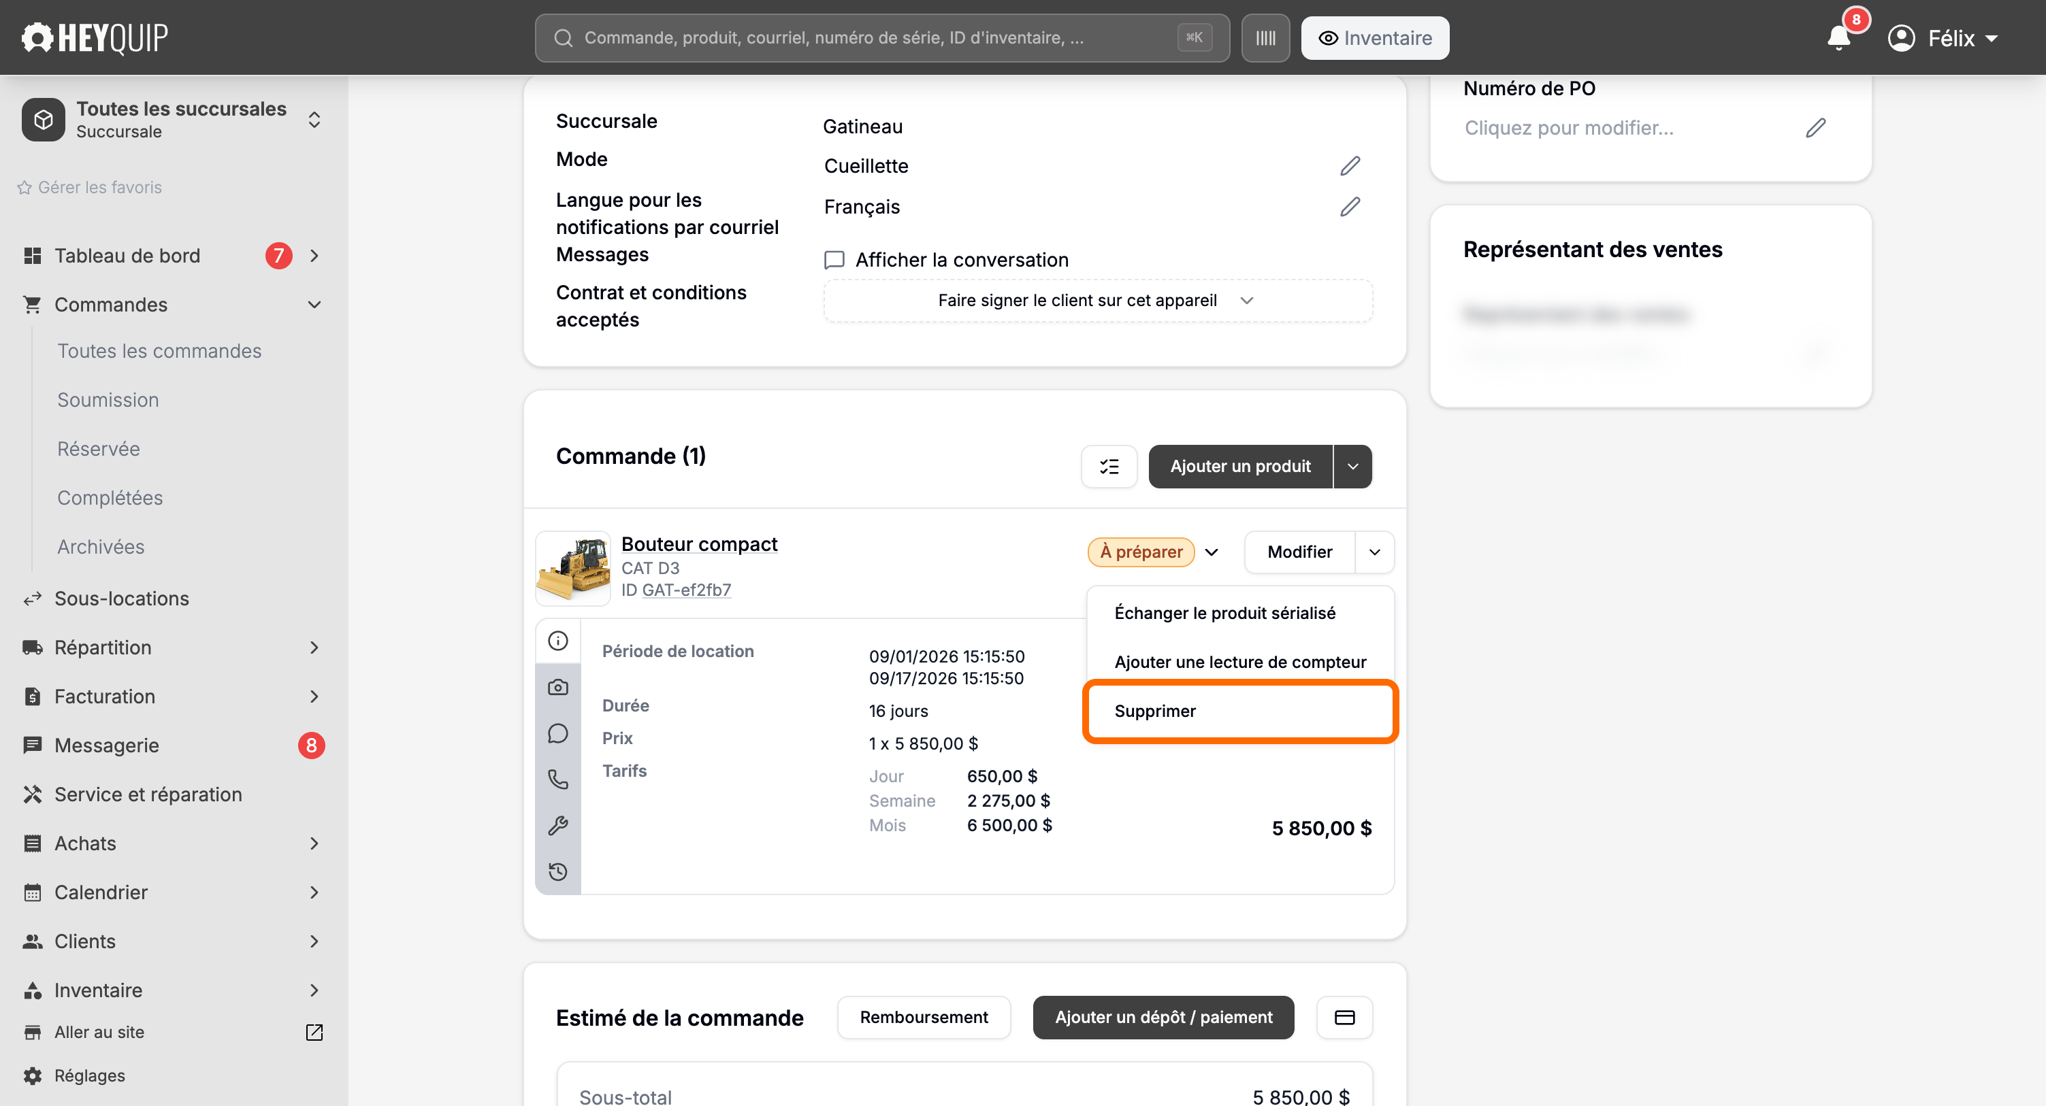Open the history clock icon in product card
2046x1106 pixels.
pyautogui.click(x=558, y=872)
